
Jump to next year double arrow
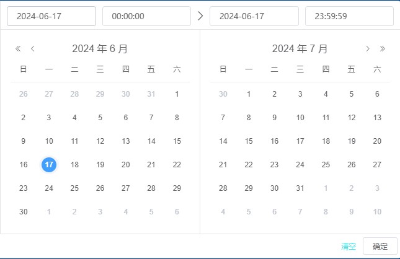[382, 48]
